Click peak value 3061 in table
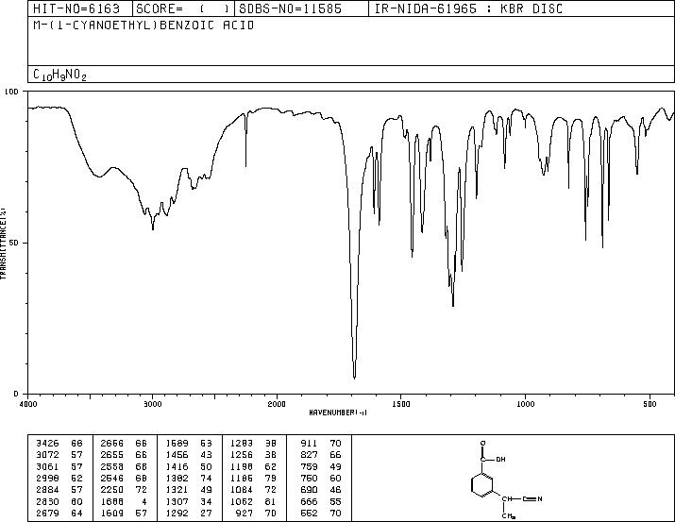This screenshot has width=675, height=522. pyautogui.click(x=47, y=467)
